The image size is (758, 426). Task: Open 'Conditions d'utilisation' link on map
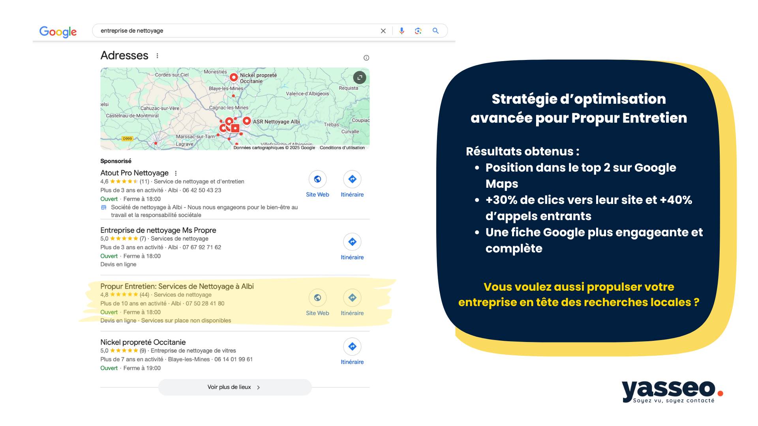point(342,148)
